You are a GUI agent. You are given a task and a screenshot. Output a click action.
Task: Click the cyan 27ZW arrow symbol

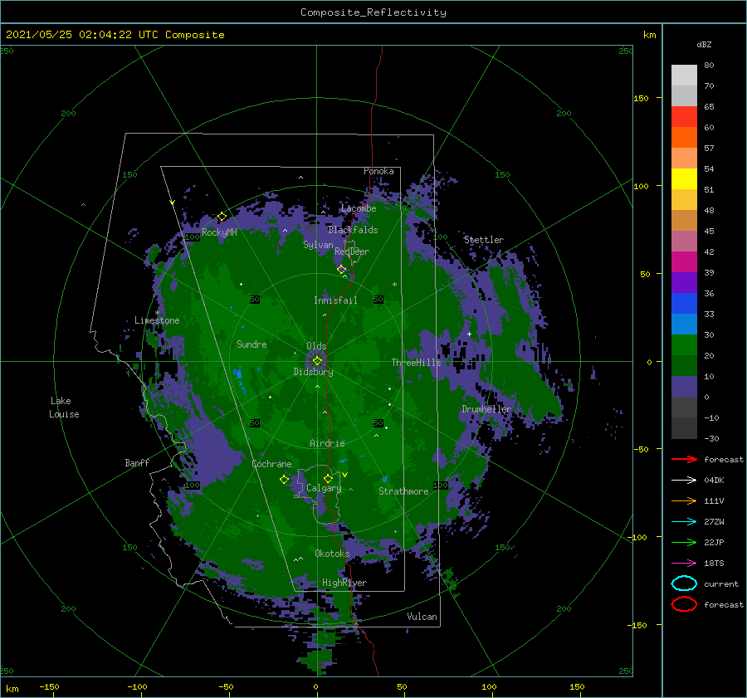[x=684, y=522]
